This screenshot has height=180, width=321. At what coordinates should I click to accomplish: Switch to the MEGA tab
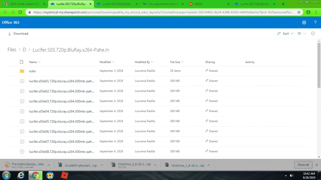coord(209,4)
